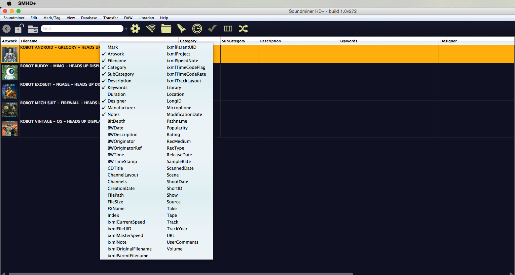This screenshot has height=275, width=515.
Task: Click the wireless network signal icon
Action: tap(151, 29)
